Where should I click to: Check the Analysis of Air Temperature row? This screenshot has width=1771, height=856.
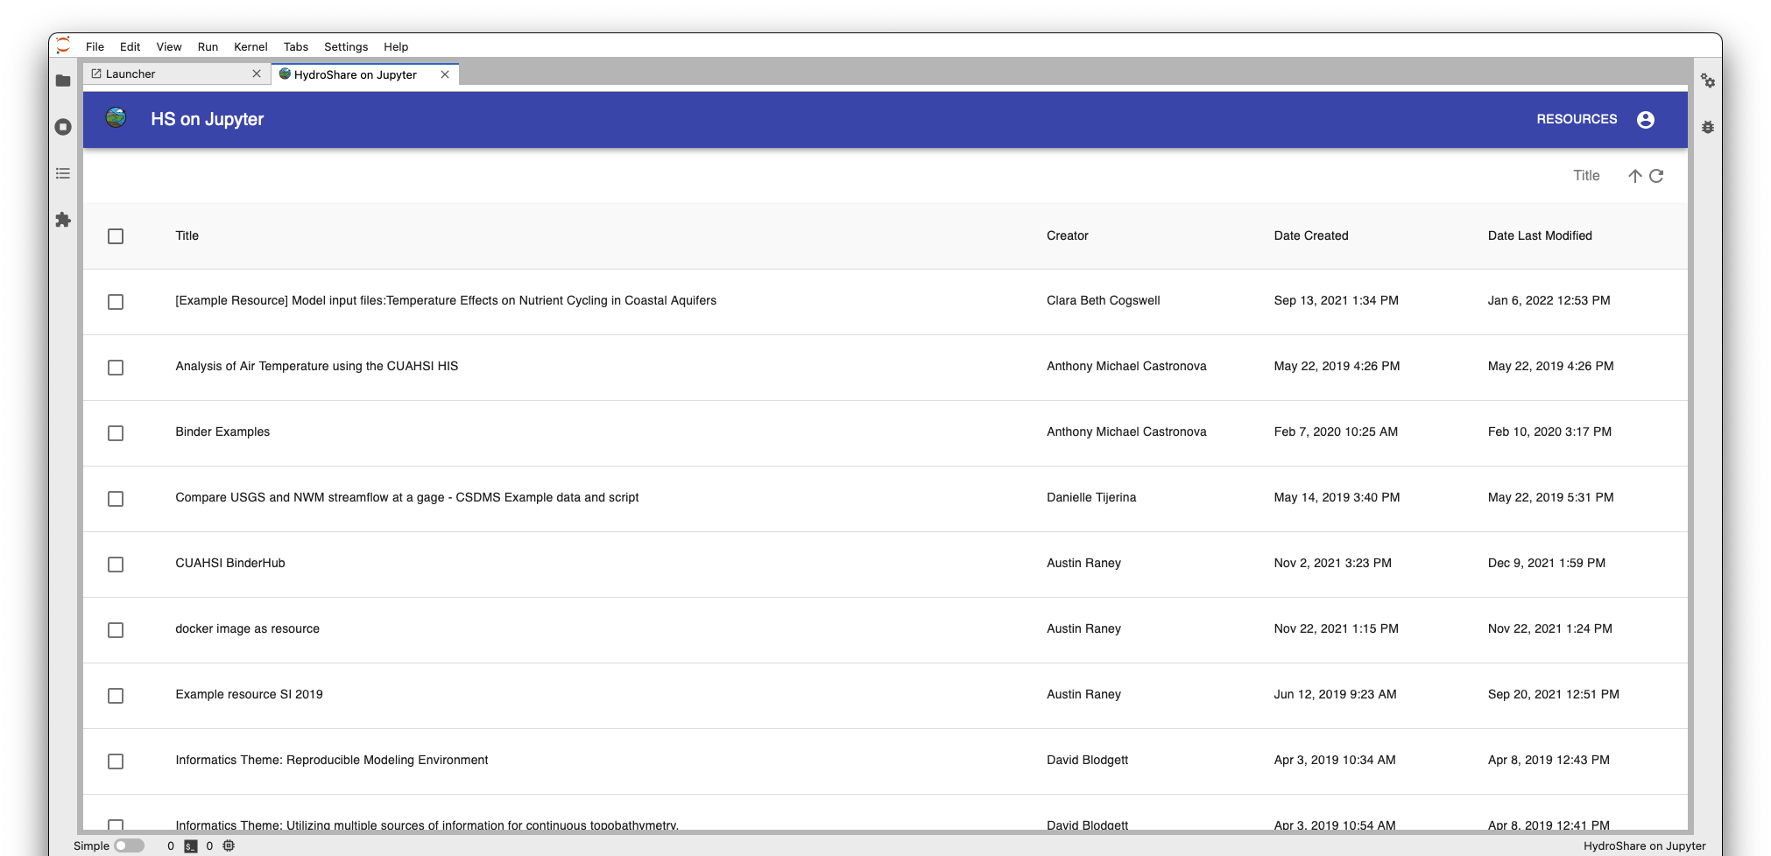point(116,368)
